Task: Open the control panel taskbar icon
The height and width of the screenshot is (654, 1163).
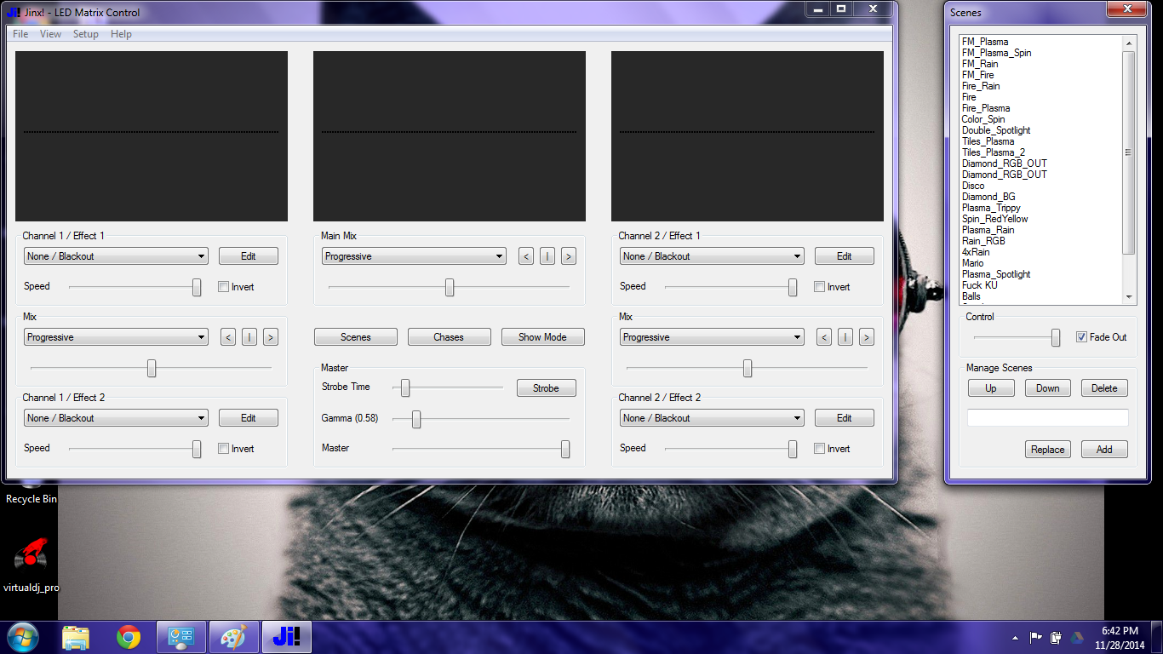Action: (180, 637)
